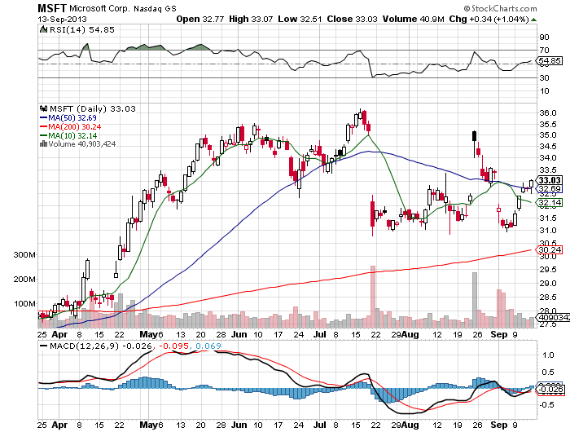Click the MA(50) 32.69 legend text
This screenshot has height=432, width=570.
tap(72, 117)
